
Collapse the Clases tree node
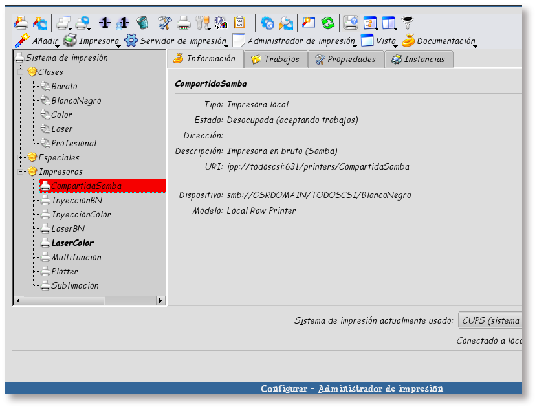point(23,72)
